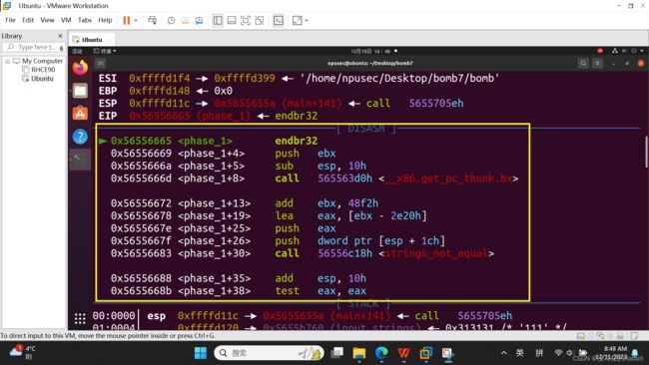Click the VMware message log status icon
Viewport: 649px width, 365px height.
(x=634, y=336)
